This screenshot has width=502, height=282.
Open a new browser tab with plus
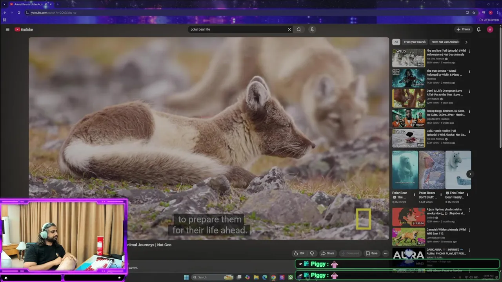[58, 4]
